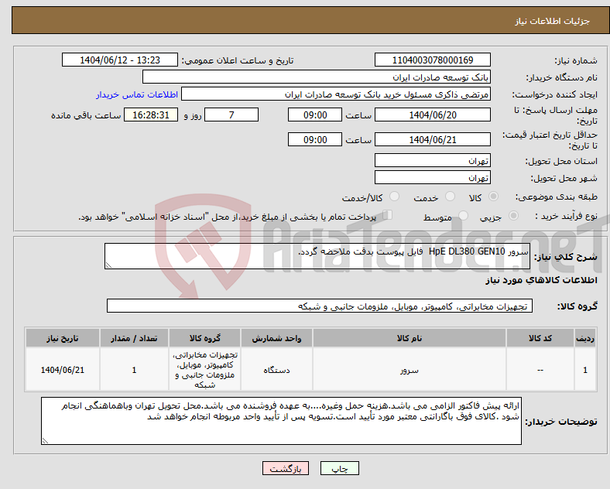Image resolution: width=610 pixels, height=489 pixels.
Task: Click the کد کالا column header
Action: [x=540, y=338]
